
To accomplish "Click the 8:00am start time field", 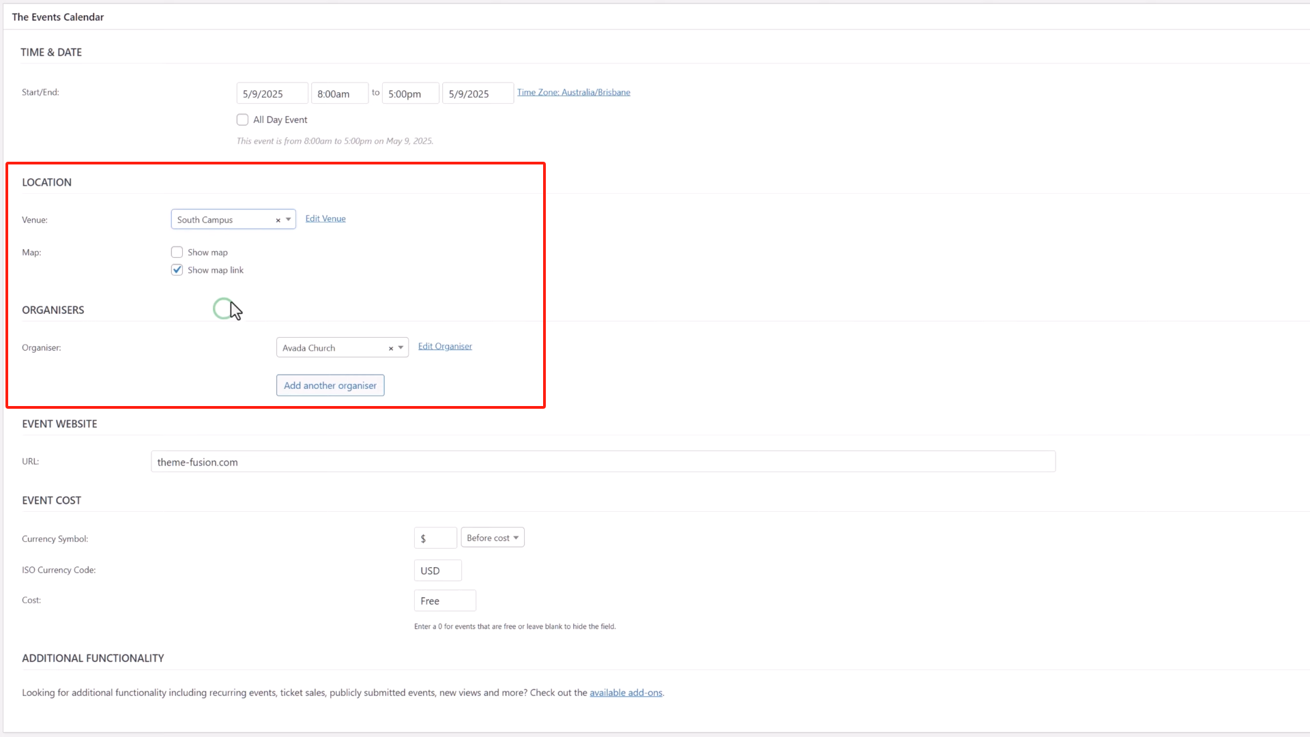I will click(x=339, y=93).
